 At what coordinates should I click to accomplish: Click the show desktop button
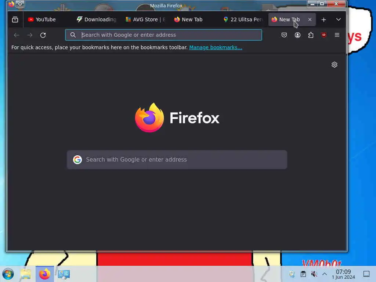click(366, 274)
